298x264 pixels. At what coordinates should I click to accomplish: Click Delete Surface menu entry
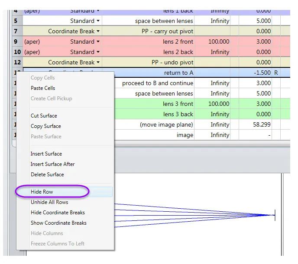click(47, 175)
